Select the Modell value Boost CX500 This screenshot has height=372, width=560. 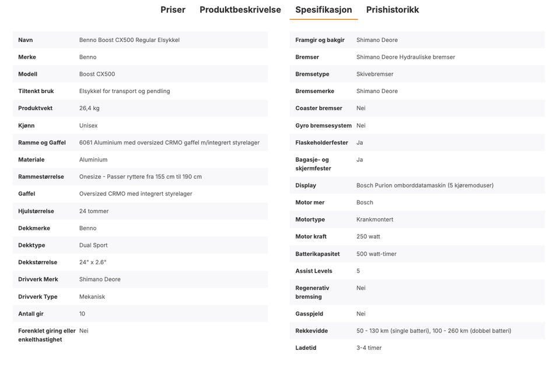[x=97, y=74]
